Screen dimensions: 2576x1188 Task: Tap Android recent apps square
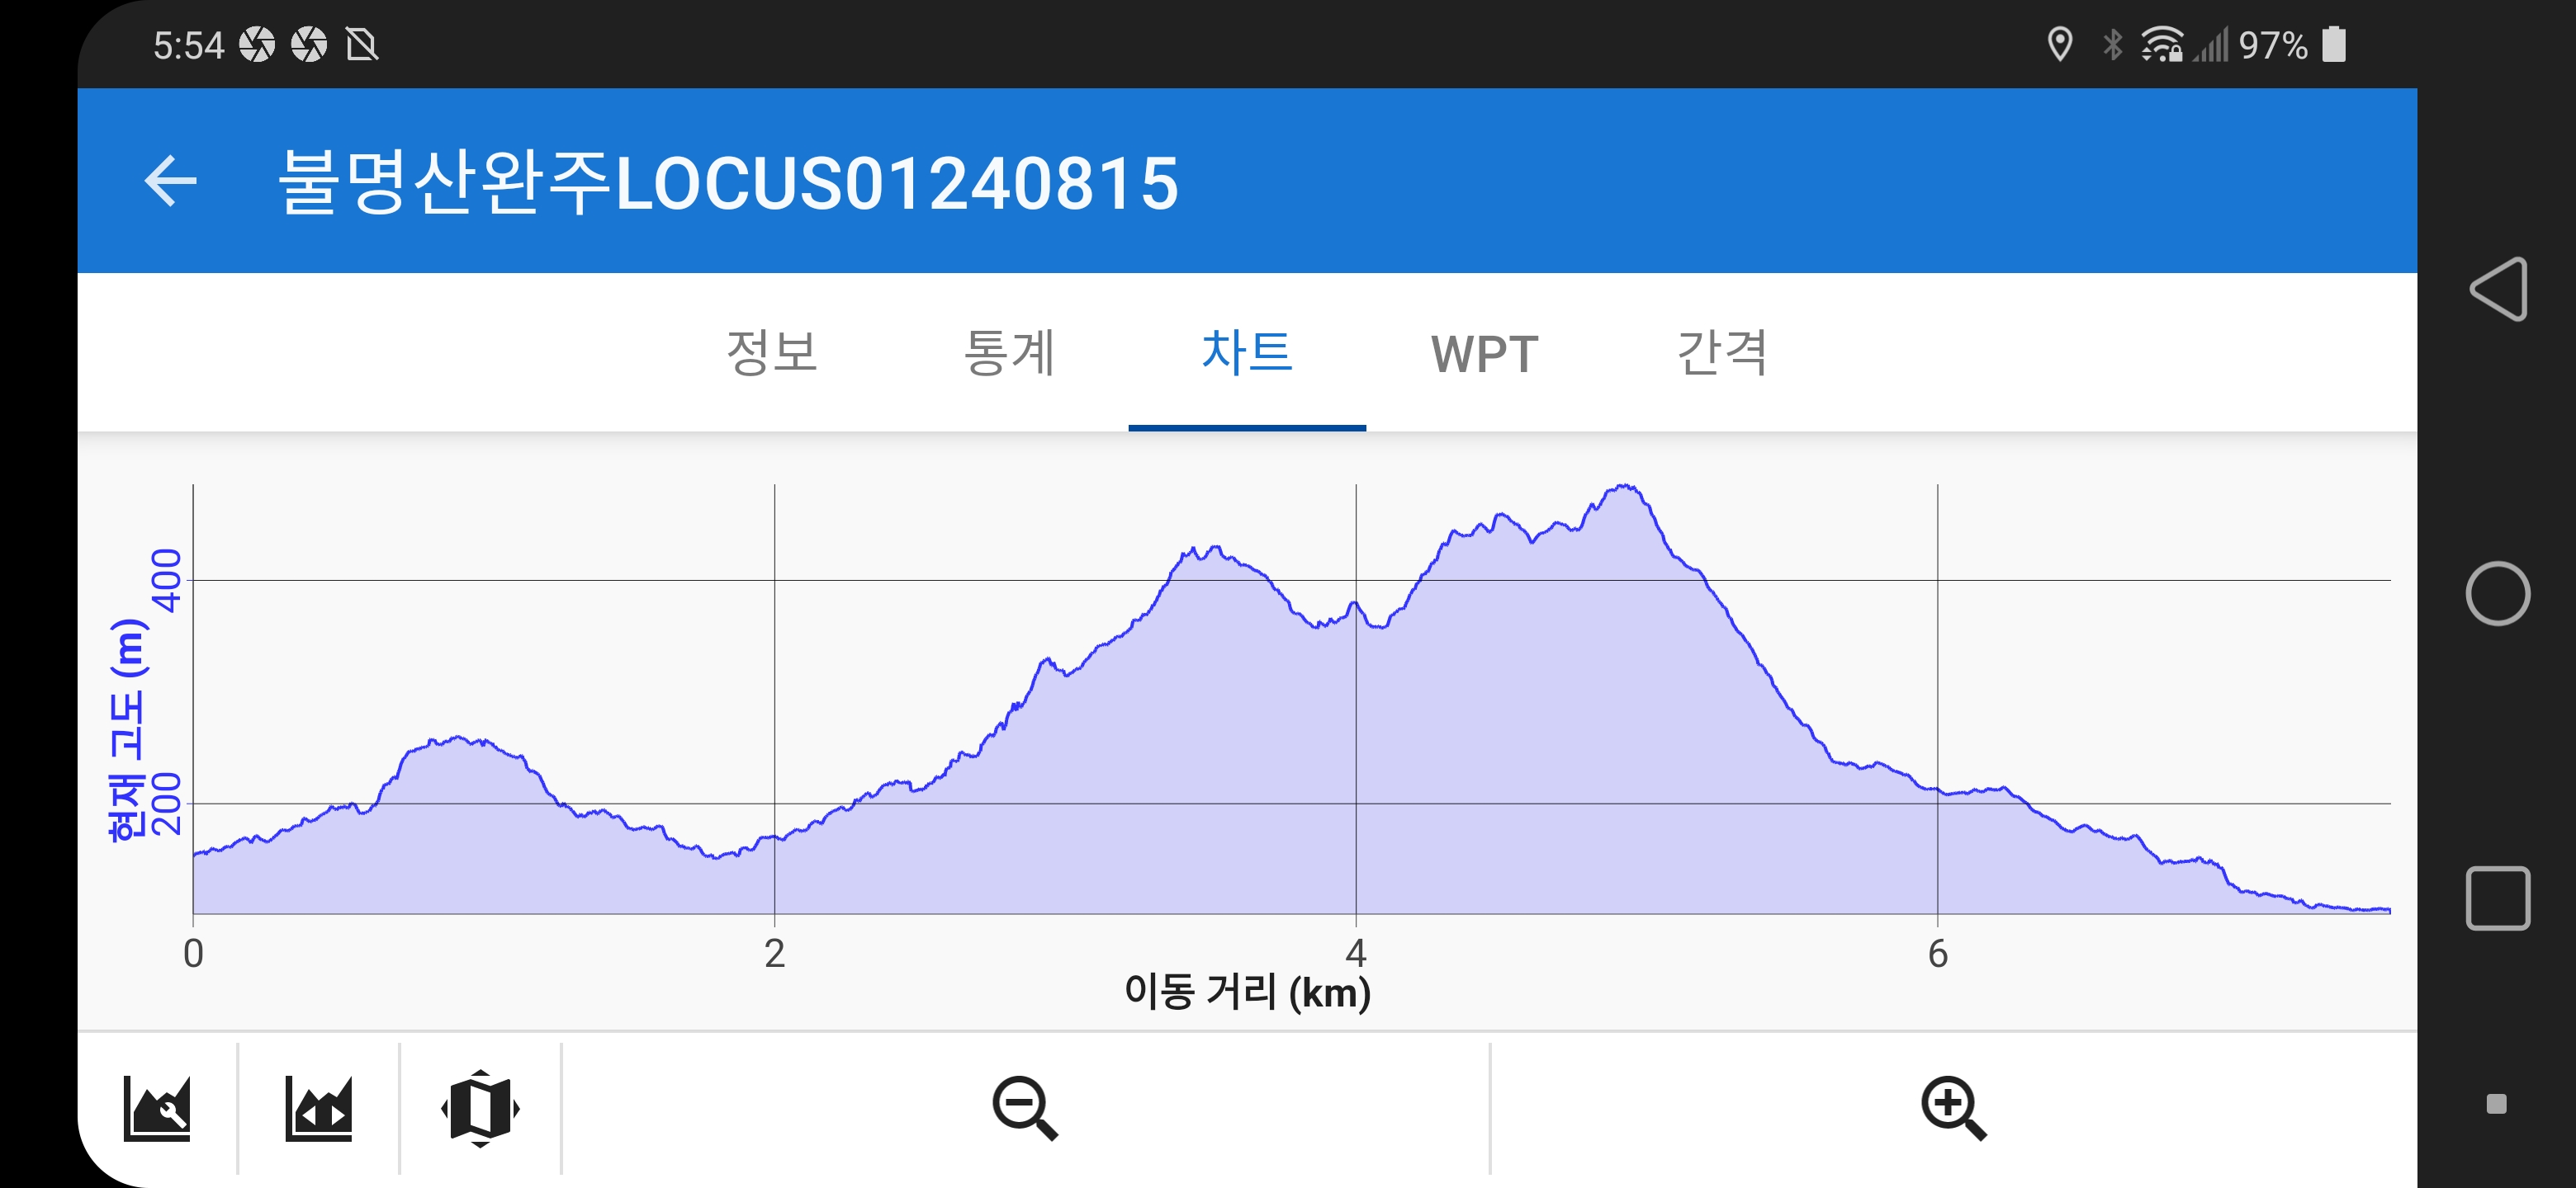click(x=2498, y=898)
